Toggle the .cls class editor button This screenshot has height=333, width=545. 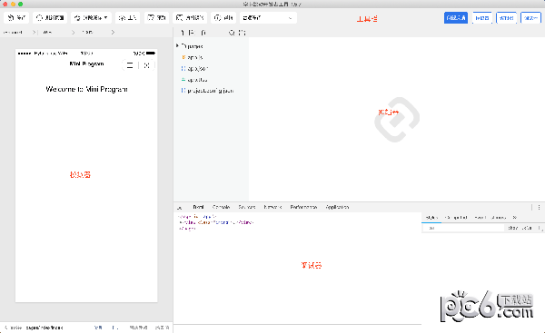pos(527,228)
